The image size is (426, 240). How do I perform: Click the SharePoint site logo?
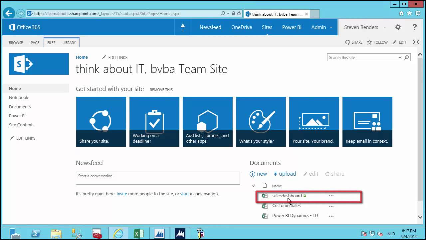pos(39,64)
